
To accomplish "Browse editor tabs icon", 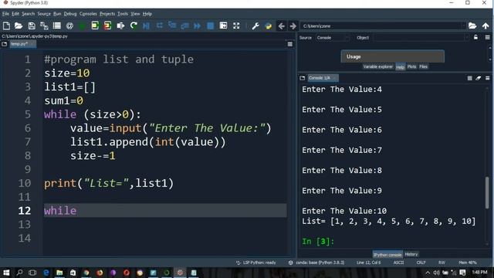I will [x=5, y=44].
